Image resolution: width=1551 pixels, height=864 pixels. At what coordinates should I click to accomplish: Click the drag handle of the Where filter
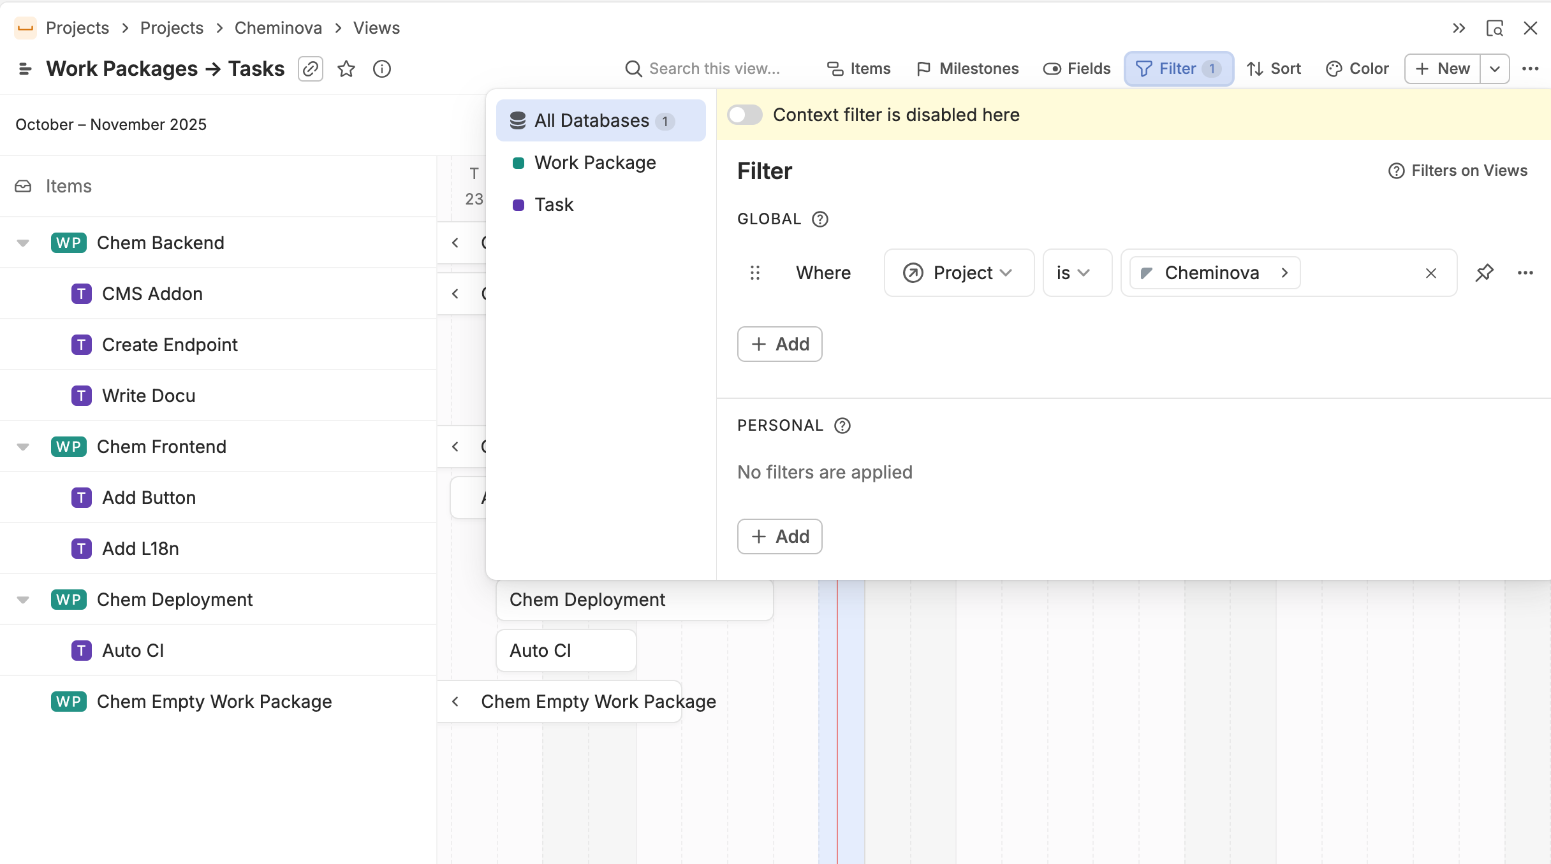click(755, 273)
